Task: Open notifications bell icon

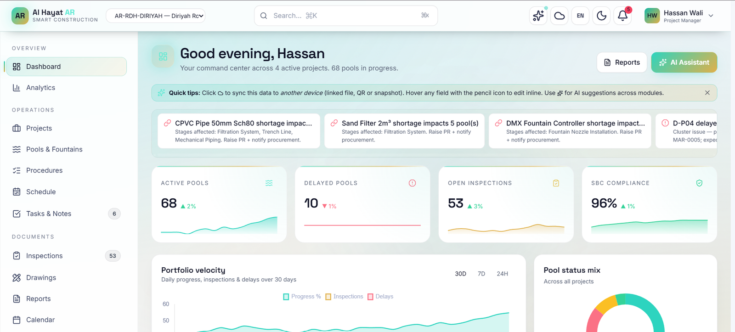Action: point(622,16)
